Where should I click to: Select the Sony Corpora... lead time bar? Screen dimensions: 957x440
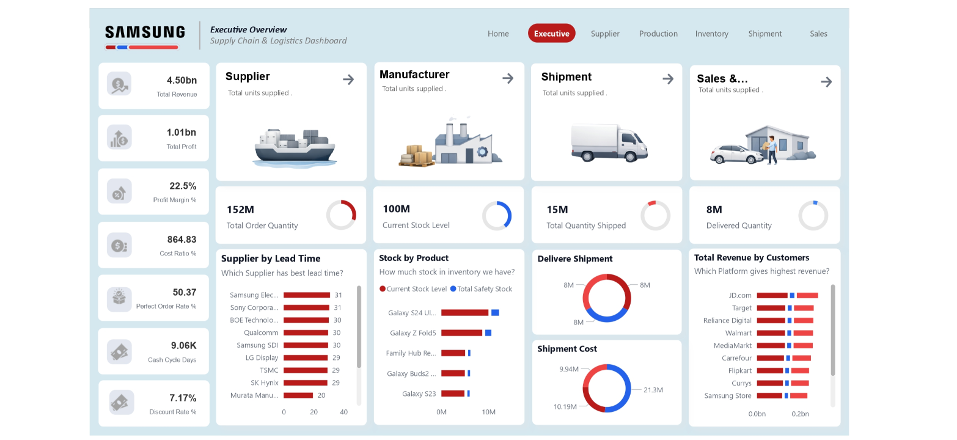tap(307, 307)
